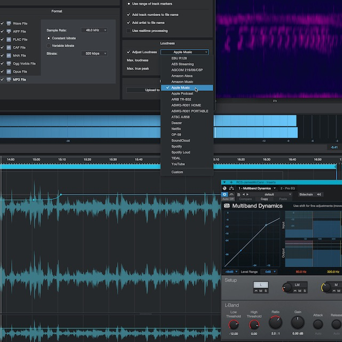Solo the LM band with its S button
This screenshot has width=342, height=342.
tap(305, 291)
